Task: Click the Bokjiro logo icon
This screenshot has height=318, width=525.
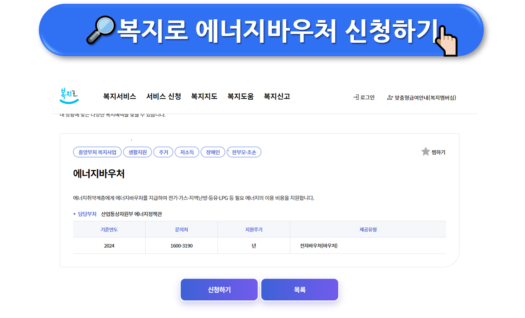Action: tap(69, 96)
